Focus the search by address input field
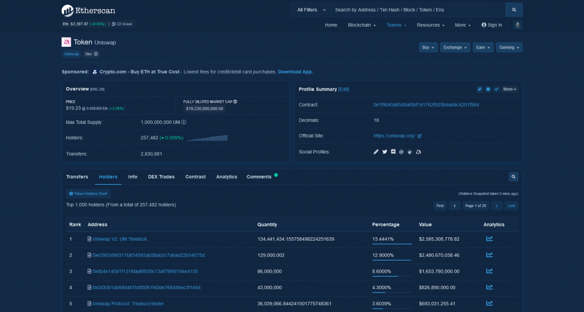The width and height of the screenshot is (584, 312). point(418,10)
